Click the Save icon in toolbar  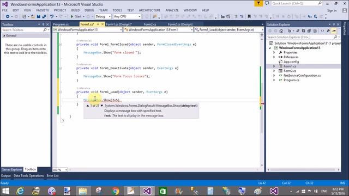click(x=39, y=16)
